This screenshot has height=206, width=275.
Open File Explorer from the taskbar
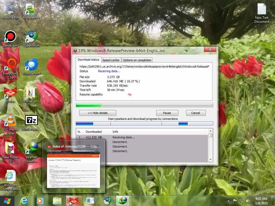click(x=57, y=201)
